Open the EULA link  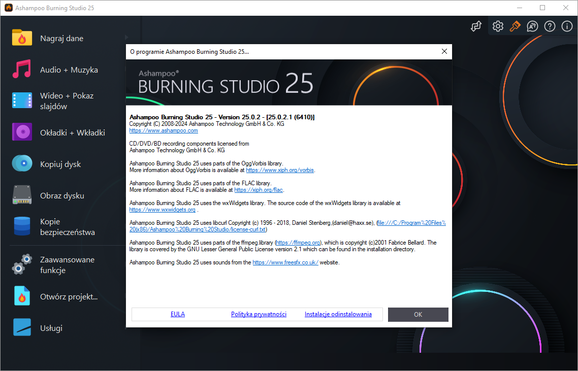pyautogui.click(x=178, y=314)
